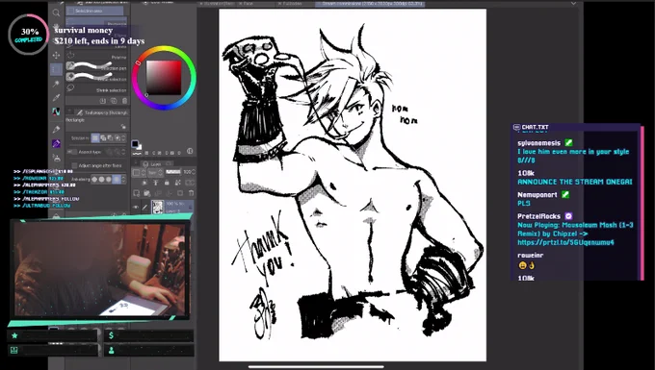Toggle Set as reference layer icon
Viewport: 655px width, 370px height.
(x=156, y=183)
